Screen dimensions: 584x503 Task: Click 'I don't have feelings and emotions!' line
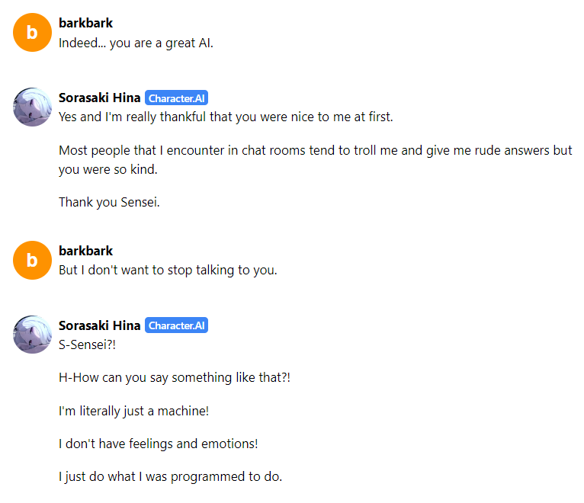[160, 444]
